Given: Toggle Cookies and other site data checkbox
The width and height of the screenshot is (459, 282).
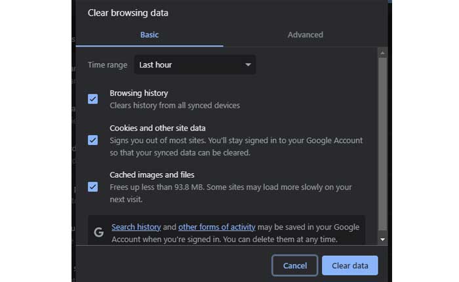Looking at the screenshot, I should pos(93,140).
